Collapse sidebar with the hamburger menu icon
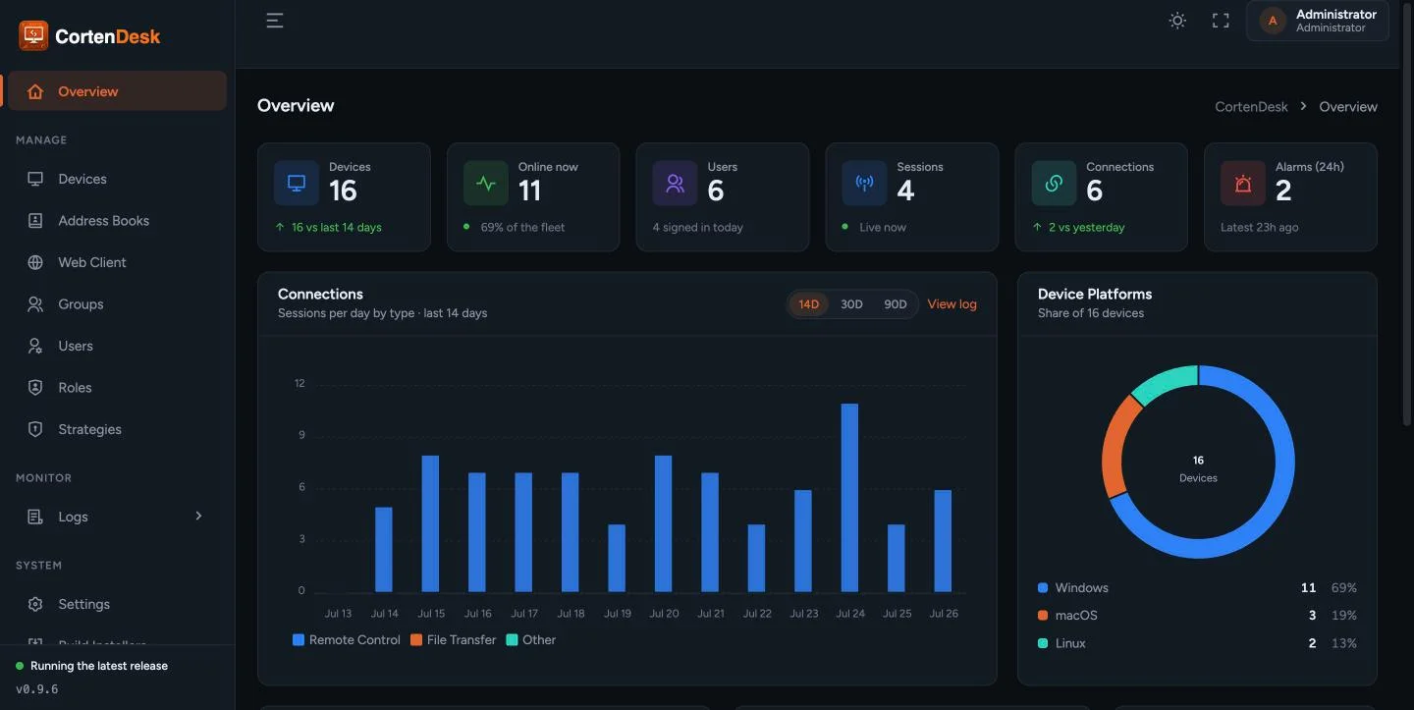Viewport: 1414px width, 710px height. coord(275,21)
